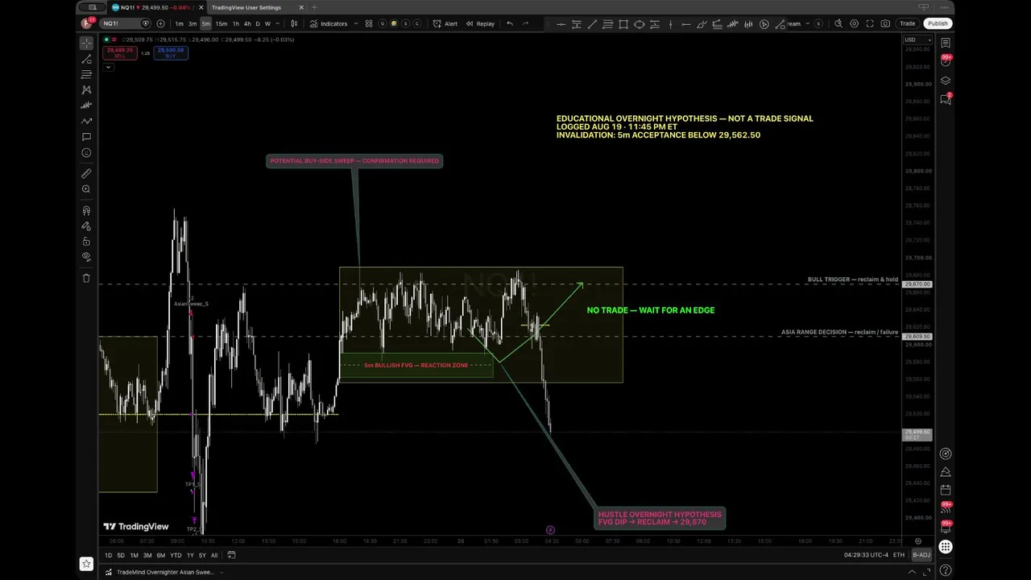Create an Alert
1031x580 pixels.
(445, 23)
